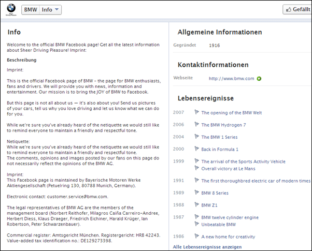Select the year 1999 in Lebensereignisse
Viewport: 312px width, 251px height.
(178, 161)
